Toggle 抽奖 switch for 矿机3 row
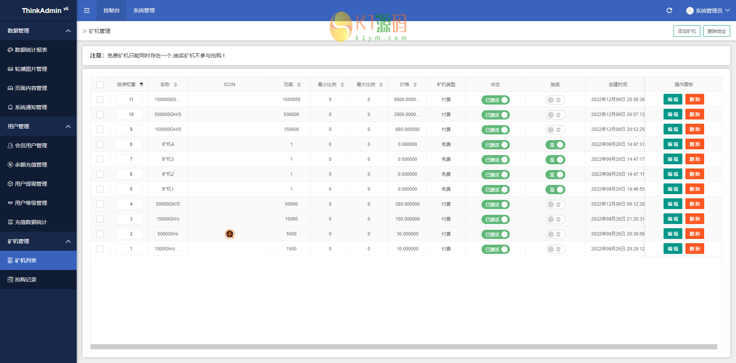Screen dimensions: 736x363 pyautogui.click(x=555, y=160)
